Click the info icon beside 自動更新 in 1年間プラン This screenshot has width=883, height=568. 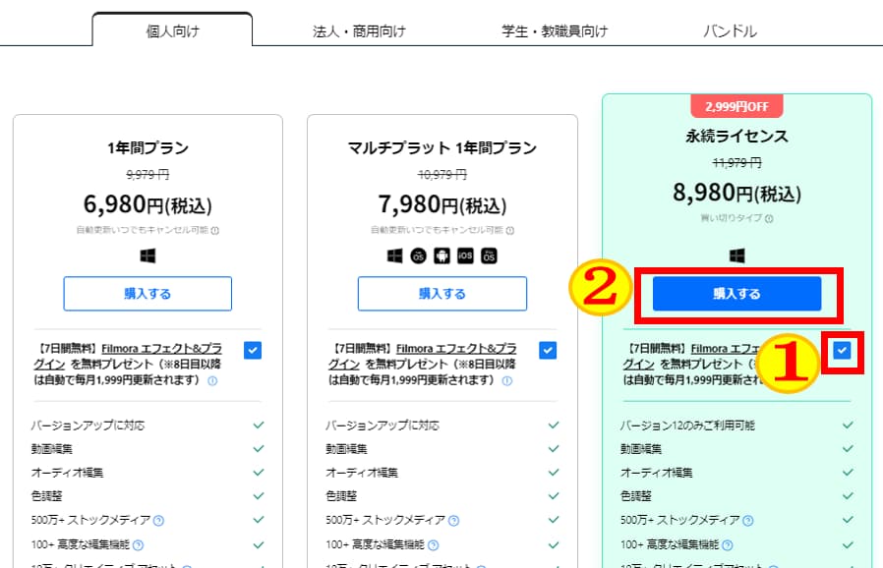point(215,230)
